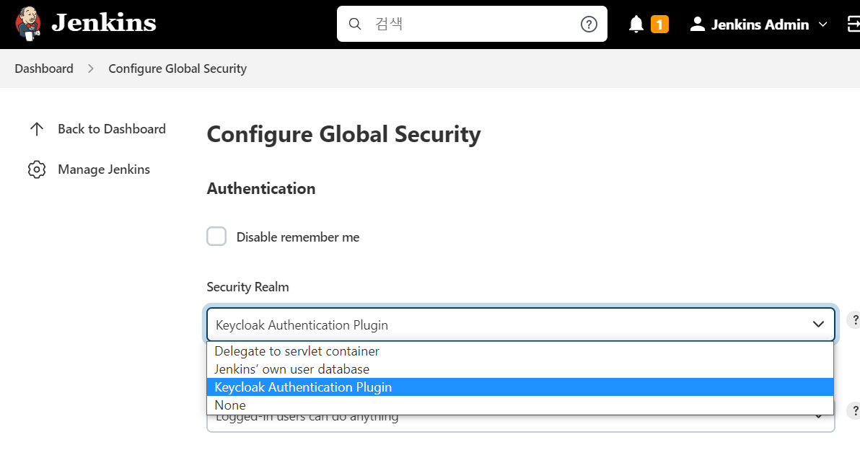Click the Manage Jenkins gear icon
860x450 pixels.
tap(37, 169)
